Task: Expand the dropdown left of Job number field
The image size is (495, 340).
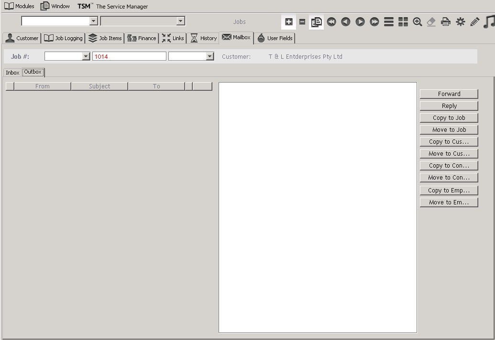Action: coord(86,56)
